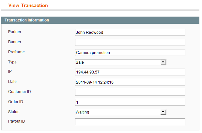
Task: Click the Type combo box showing Sale
Action: 121,62
